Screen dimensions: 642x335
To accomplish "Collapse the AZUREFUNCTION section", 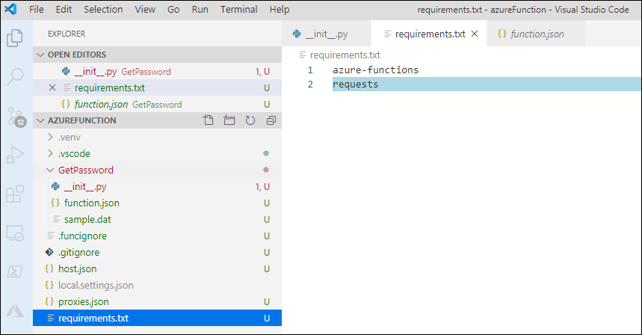I will pyautogui.click(x=40, y=120).
